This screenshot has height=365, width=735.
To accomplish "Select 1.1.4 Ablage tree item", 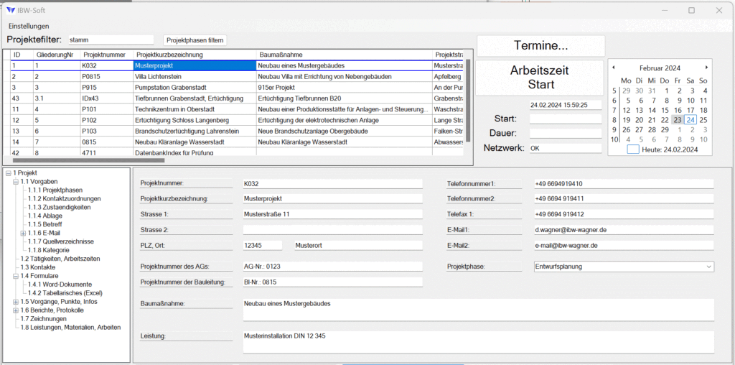I will coord(45,216).
